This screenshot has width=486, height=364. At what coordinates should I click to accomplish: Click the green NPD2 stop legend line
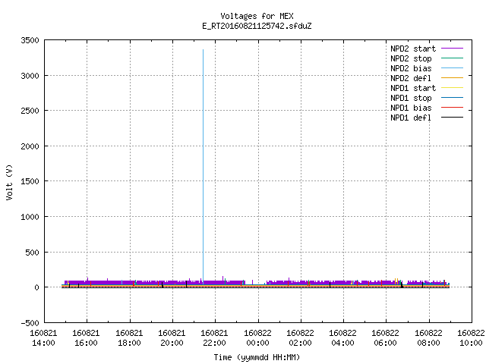click(x=453, y=58)
